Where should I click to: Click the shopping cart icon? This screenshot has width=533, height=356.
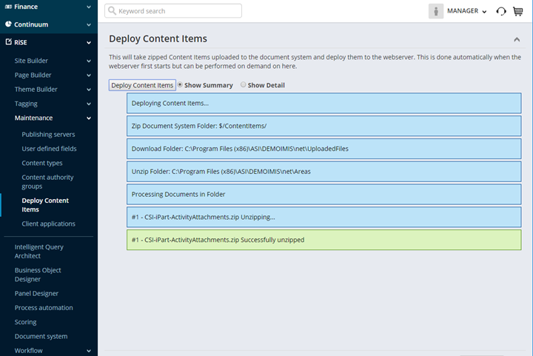tap(518, 11)
